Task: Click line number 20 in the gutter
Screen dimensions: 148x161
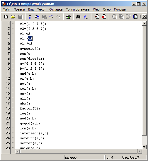Action: [8, 118]
